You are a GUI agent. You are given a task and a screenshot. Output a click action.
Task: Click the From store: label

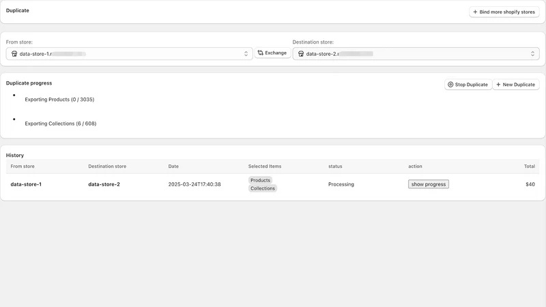coord(19,42)
